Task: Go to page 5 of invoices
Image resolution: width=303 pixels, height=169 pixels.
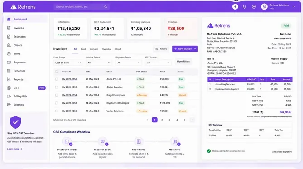Action: tap(184, 120)
